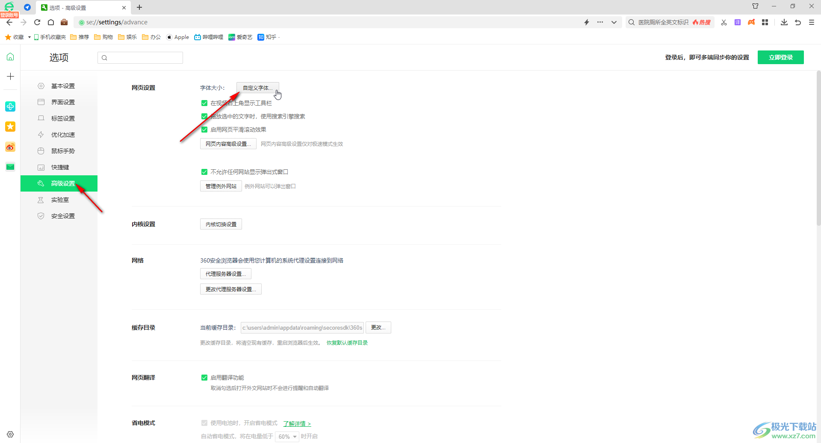
Task: Open the downloads icon in toolbar
Action: pos(784,22)
